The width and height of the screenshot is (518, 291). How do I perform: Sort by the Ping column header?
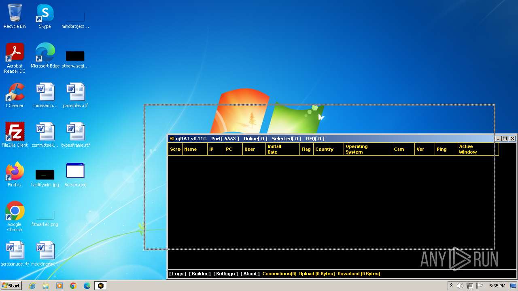click(446, 149)
